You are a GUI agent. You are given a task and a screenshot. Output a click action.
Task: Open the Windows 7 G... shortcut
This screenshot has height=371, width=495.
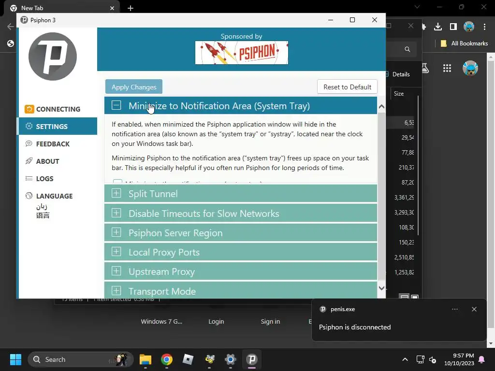click(x=161, y=321)
